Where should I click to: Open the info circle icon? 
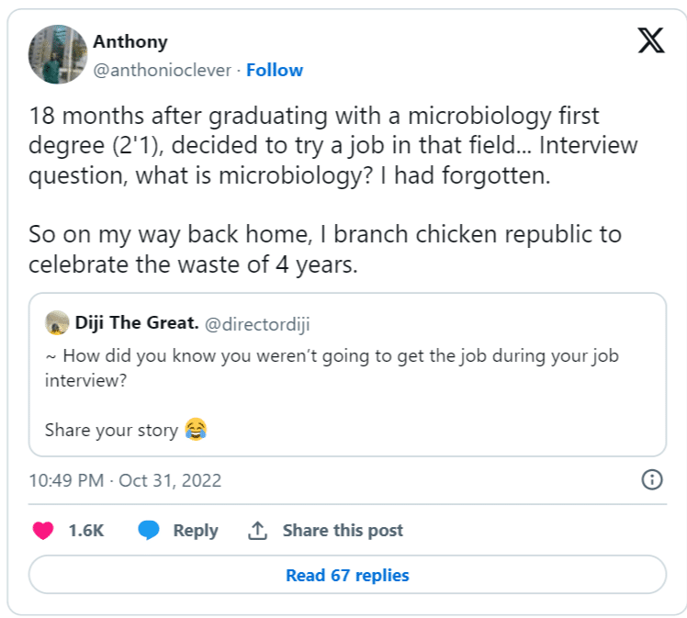click(x=651, y=479)
